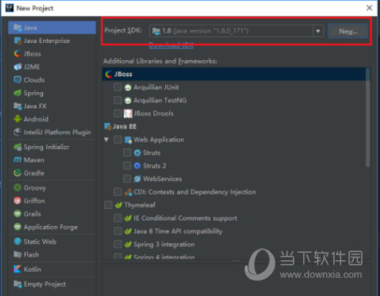Close the New Project dialog
This screenshot has height=296, width=380.
pos(369,8)
